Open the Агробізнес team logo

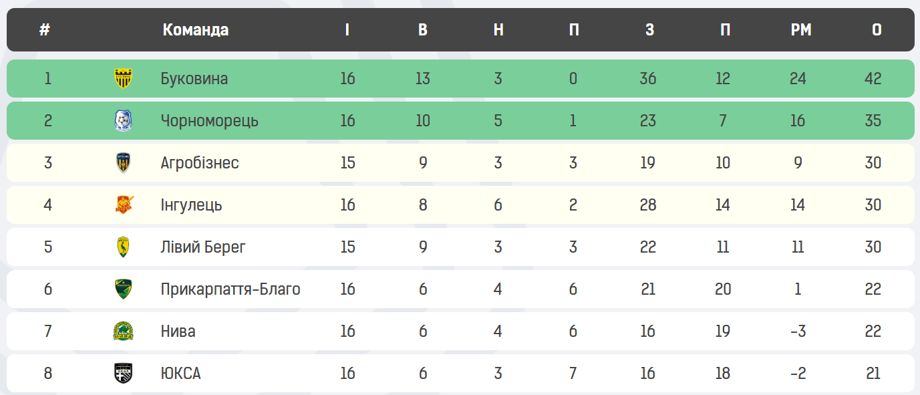tap(123, 163)
